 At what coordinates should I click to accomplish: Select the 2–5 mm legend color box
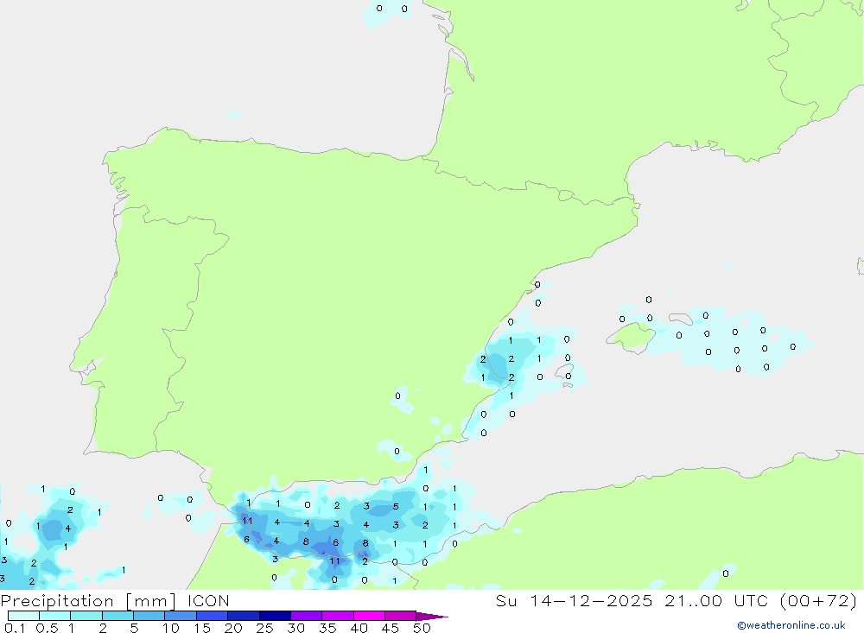click(118, 616)
